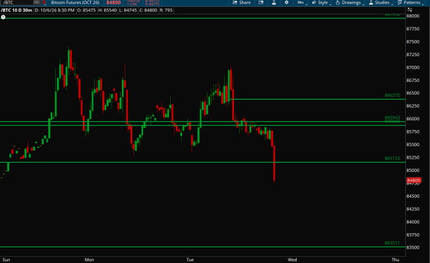The height and width of the screenshot is (263, 430).
Task: Click the "L: 84745" low value
Action: pos(128,10)
